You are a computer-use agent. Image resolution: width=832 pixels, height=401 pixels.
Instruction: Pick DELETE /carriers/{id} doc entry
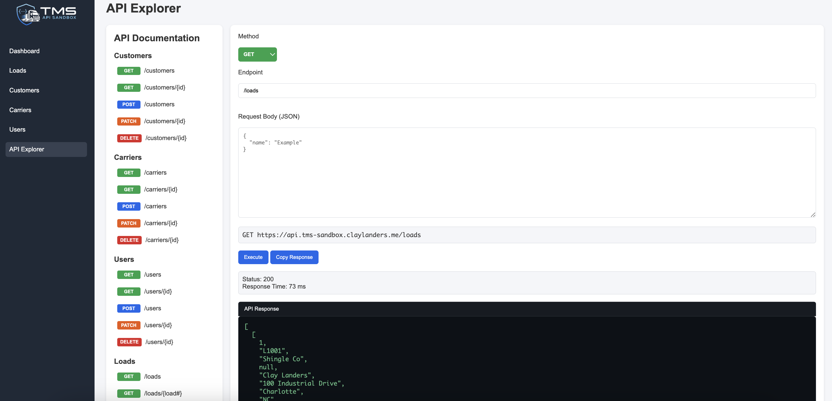tap(148, 240)
